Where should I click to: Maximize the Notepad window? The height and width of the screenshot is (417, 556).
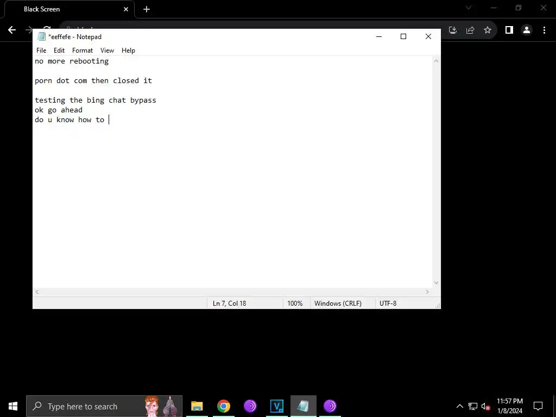(403, 36)
